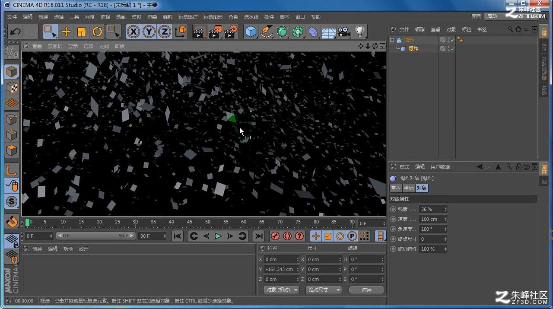
Task: Click the stepper of 随机特性 field
Action: (445, 249)
